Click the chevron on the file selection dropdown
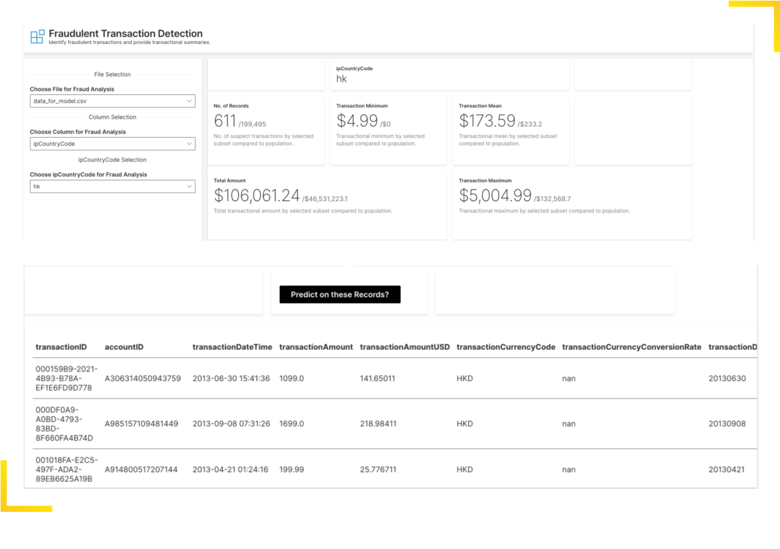Image resolution: width=780 pixels, height=549 pixels. (190, 101)
